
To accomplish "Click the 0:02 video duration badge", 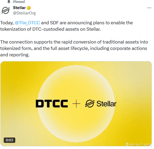I will pyautogui.click(x=9, y=140).
